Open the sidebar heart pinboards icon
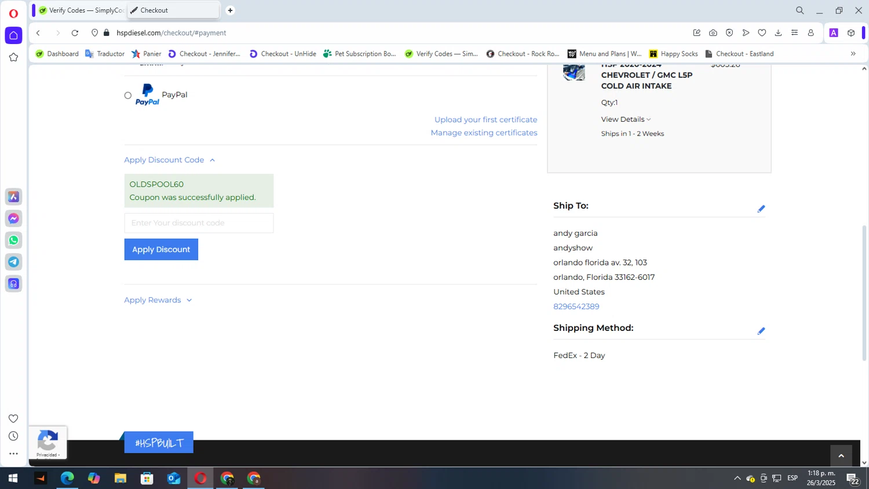 (13, 418)
